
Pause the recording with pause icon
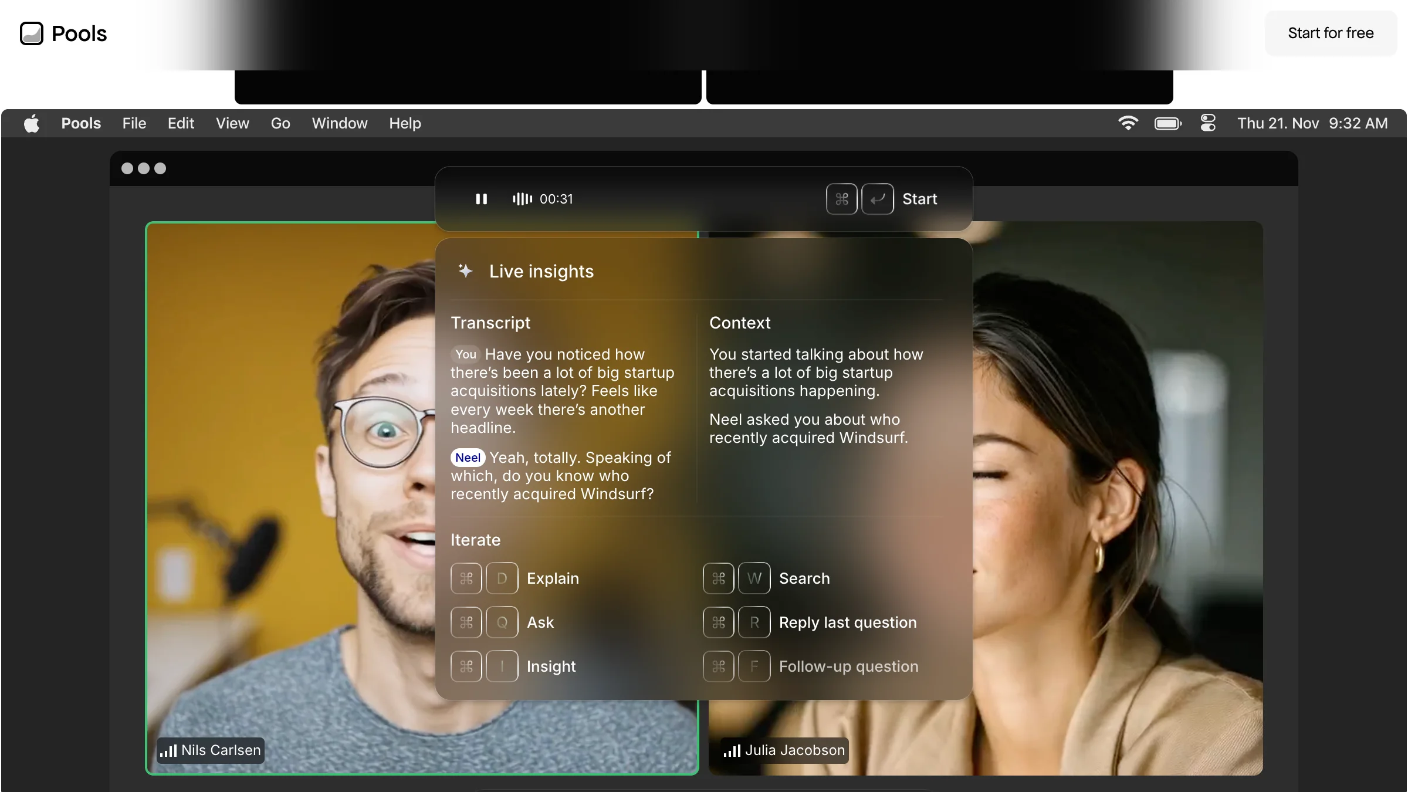click(x=481, y=199)
